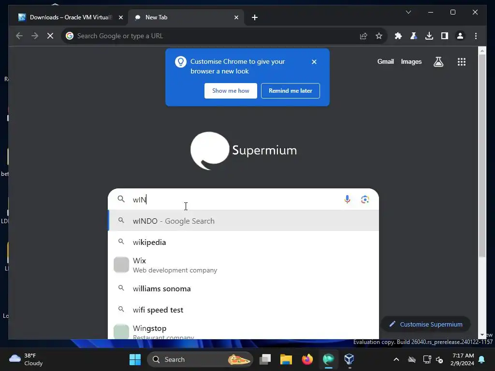Click Remind me later button
The image size is (495, 371).
(x=290, y=91)
